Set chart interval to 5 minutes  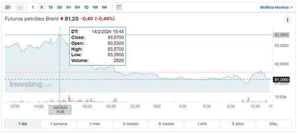(x=42, y=7)
